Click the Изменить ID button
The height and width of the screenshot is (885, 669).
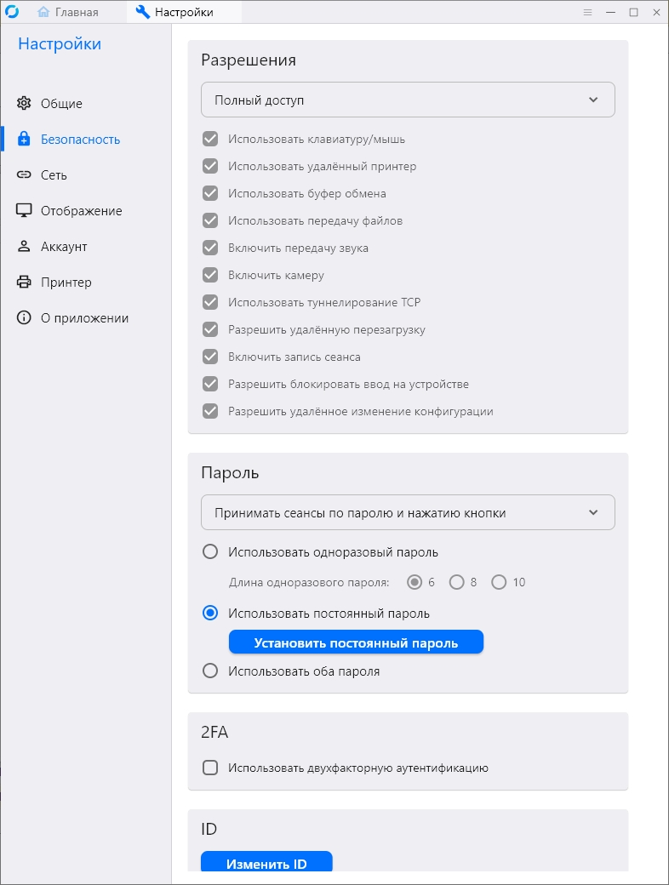click(x=266, y=862)
